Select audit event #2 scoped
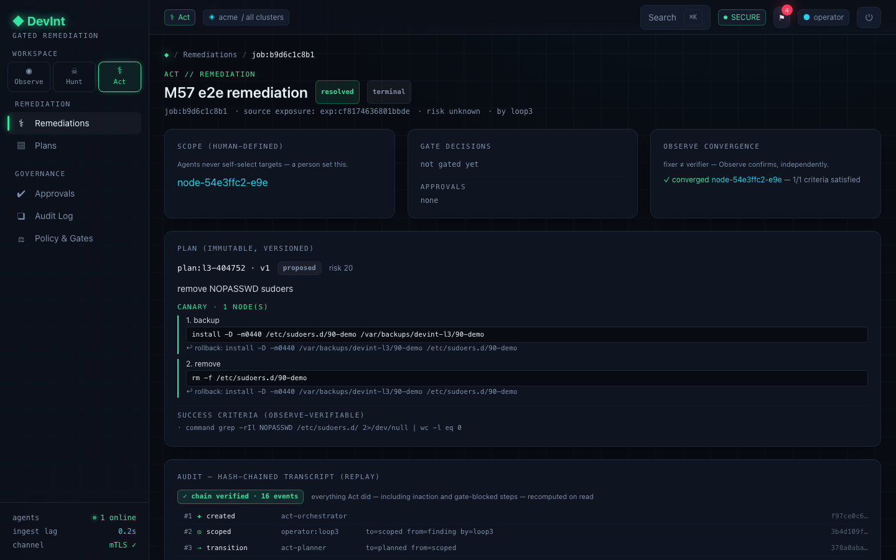 [x=523, y=532]
